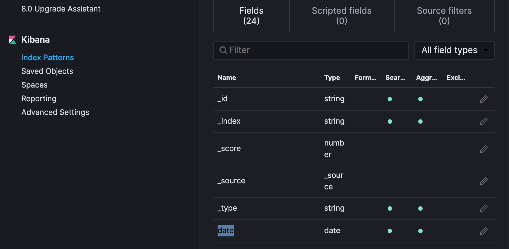Edit the _index field via pencil icon
This screenshot has height=249, width=509.
(x=484, y=121)
